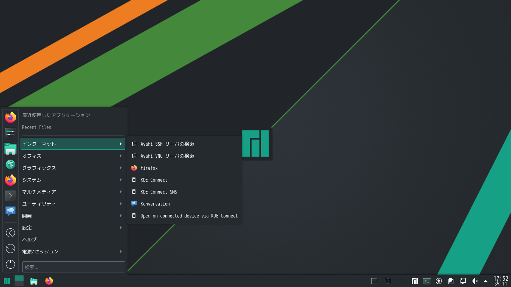
Task: Click the Manjaro logo tray icon
Action: coord(415,281)
